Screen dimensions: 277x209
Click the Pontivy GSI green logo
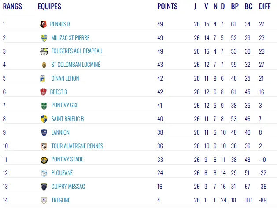[x=43, y=106]
